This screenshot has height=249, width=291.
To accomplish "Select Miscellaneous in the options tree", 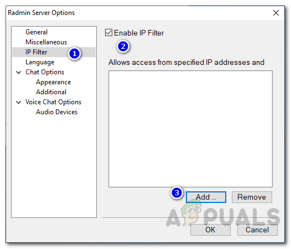I will (x=46, y=42).
